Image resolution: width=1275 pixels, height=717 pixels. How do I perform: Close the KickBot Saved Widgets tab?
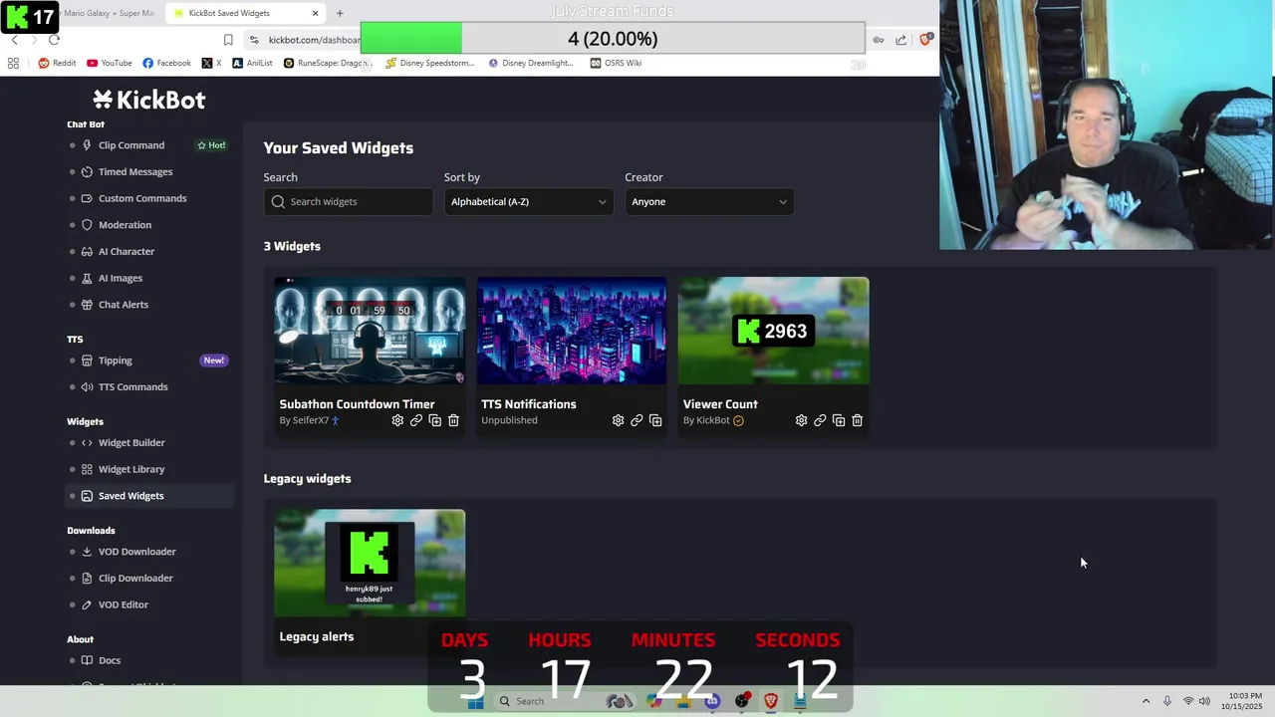pyautogui.click(x=316, y=13)
